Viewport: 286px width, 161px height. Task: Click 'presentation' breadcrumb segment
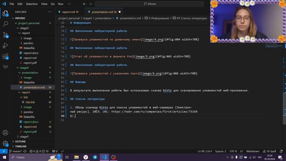pyautogui.click(x=103, y=18)
